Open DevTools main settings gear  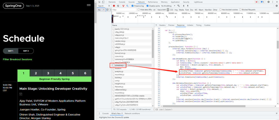269,2
